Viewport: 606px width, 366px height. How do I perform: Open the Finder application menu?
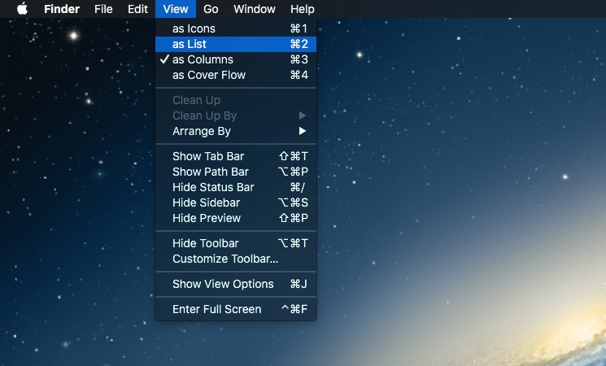point(62,9)
